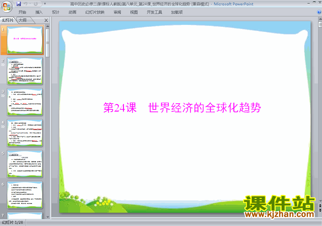Image resolution: width=322 pixels, height=226 pixels.
Task: Go to previous slide with double-up arrow
Action: 320,206
